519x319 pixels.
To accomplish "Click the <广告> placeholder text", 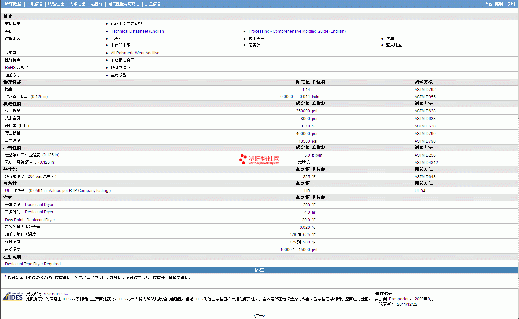I will coord(259,316).
